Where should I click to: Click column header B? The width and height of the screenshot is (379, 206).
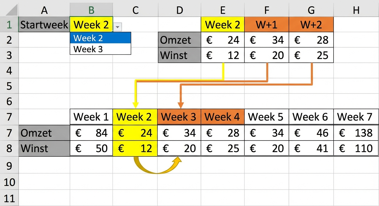(x=91, y=10)
